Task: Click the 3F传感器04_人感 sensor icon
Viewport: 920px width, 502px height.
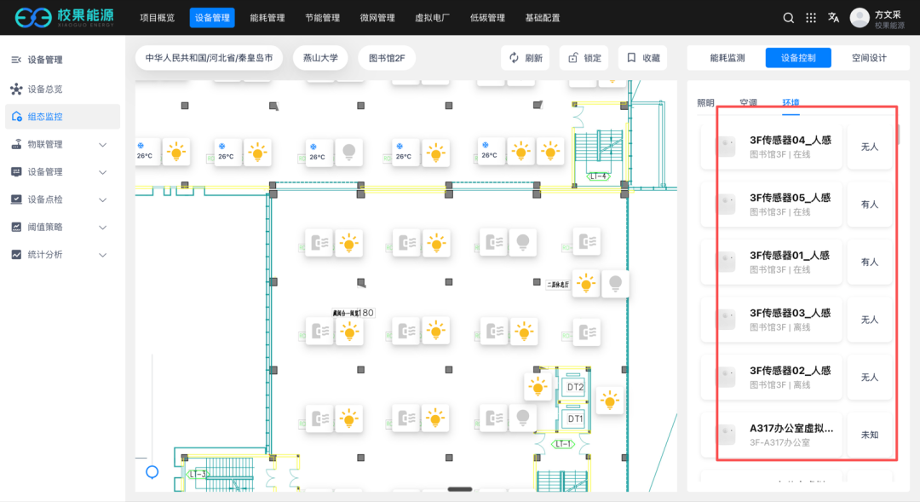Action: (x=727, y=147)
